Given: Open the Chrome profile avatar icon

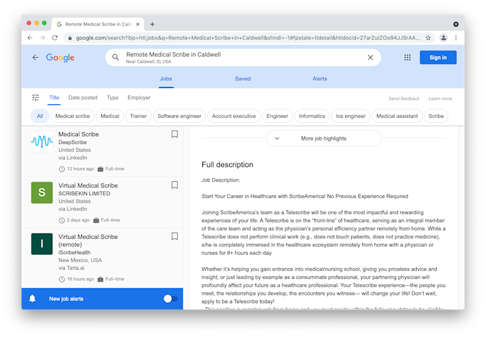Looking at the screenshot, I should [x=443, y=38].
